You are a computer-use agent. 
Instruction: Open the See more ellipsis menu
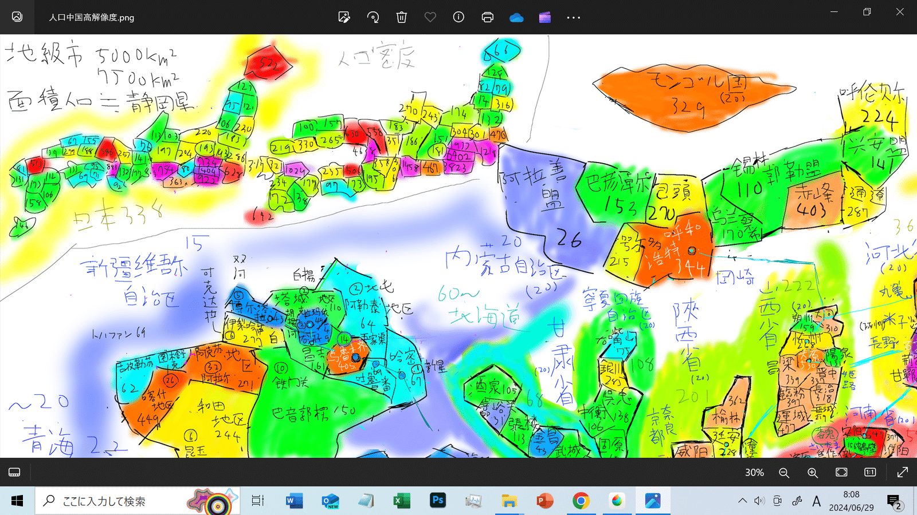pos(574,18)
